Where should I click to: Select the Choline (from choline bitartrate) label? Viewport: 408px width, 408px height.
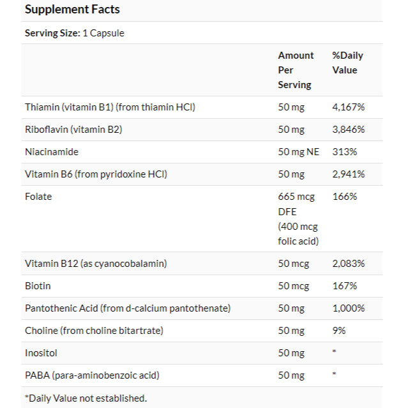point(94,331)
